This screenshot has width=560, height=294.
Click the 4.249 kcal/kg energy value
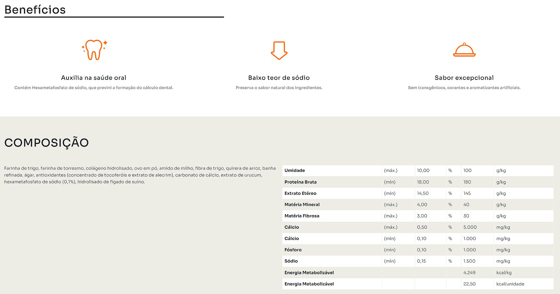pos(469,272)
